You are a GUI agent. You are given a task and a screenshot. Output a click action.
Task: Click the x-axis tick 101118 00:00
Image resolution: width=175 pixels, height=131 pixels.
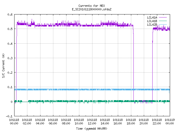tap(14, 121)
